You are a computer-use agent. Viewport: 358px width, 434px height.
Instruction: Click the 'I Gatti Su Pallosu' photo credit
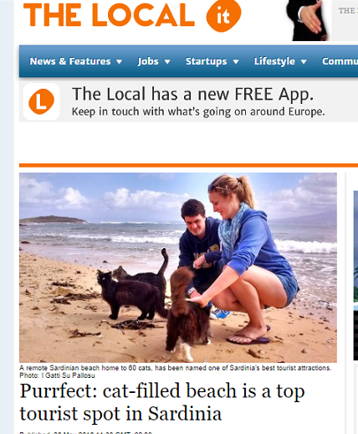tap(69, 375)
